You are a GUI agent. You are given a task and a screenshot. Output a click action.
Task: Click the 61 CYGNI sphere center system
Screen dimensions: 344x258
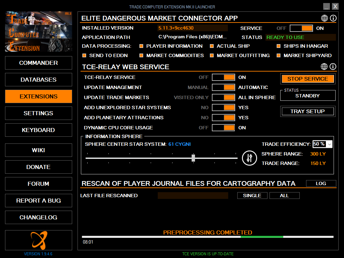coord(180,144)
